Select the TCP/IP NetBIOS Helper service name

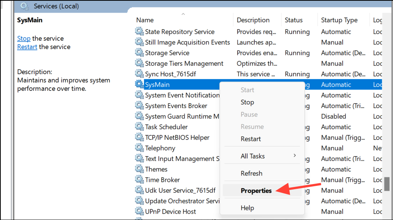click(x=177, y=137)
